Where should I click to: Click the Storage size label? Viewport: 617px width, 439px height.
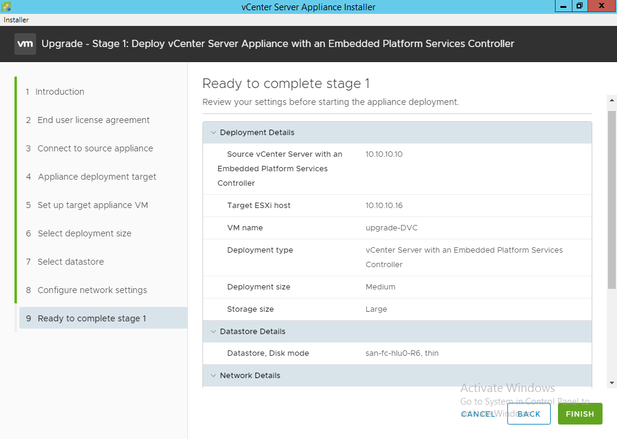click(x=250, y=309)
